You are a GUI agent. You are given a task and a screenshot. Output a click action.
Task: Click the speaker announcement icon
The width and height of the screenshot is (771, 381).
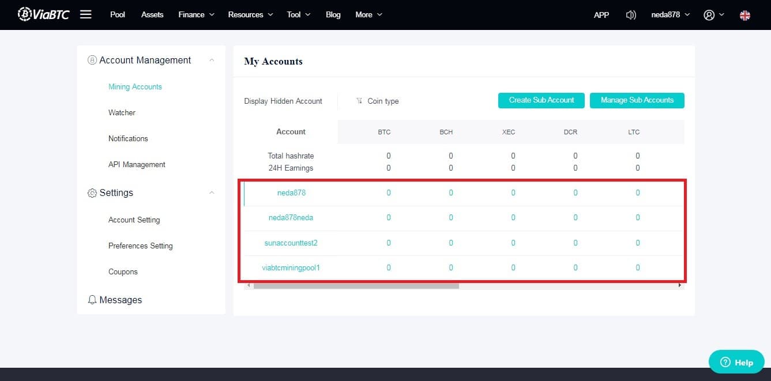click(631, 15)
